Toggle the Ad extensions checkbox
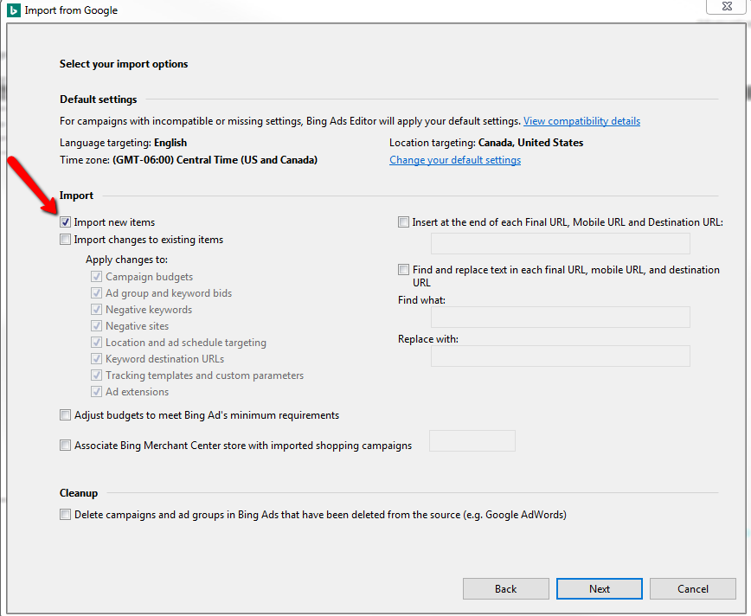The height and width of the screenshot is (616, 751). (96, 392)
